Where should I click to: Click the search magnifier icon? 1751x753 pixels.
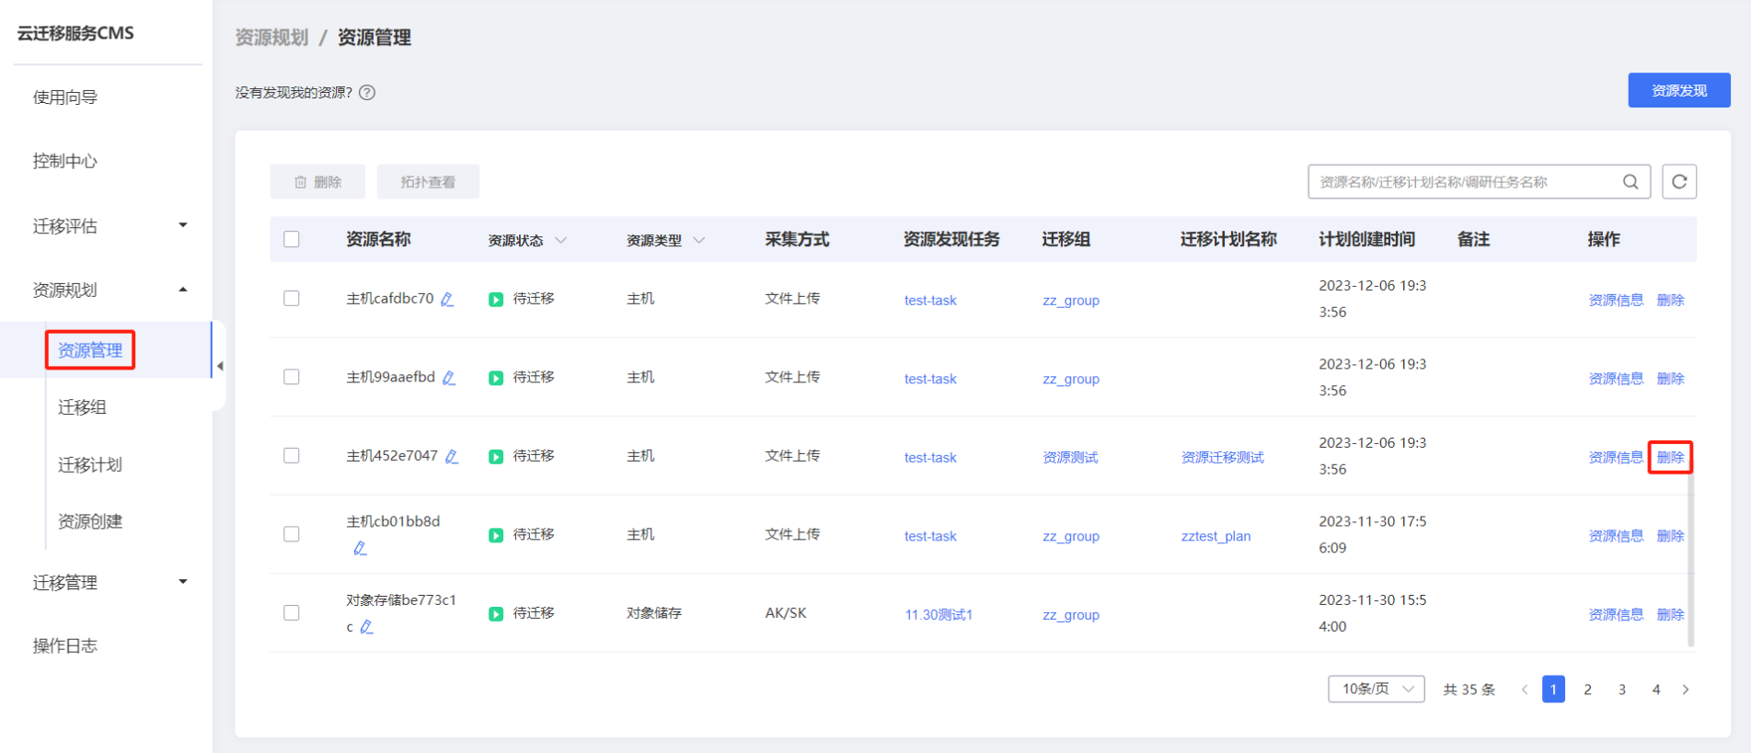pyautogui.click(x=1630, y=182)
